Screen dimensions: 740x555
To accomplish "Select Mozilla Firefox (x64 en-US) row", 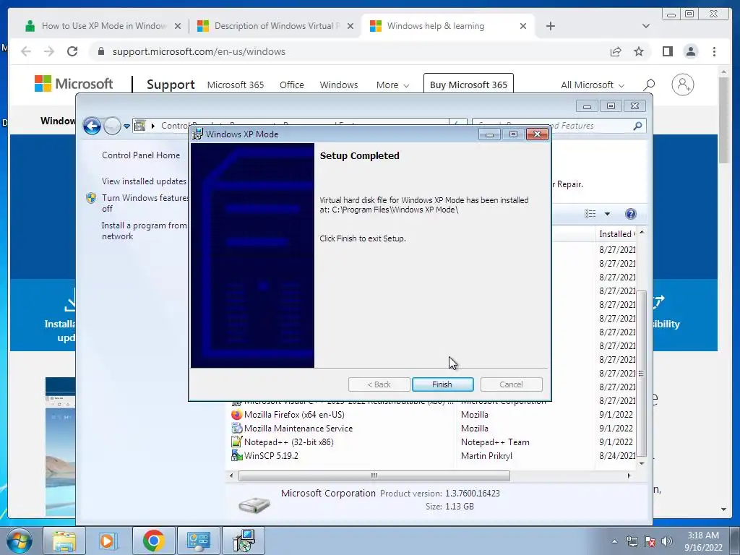I will [x=433, y=414].
